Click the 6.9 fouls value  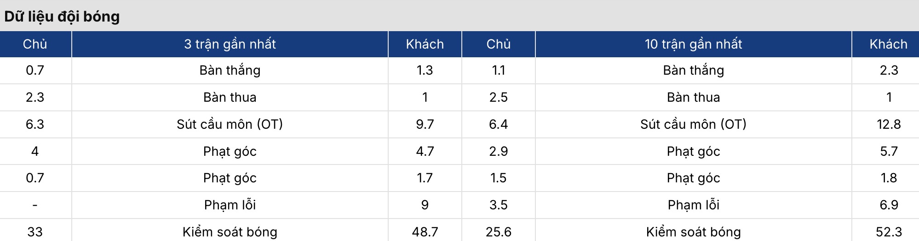coord(889,205)
